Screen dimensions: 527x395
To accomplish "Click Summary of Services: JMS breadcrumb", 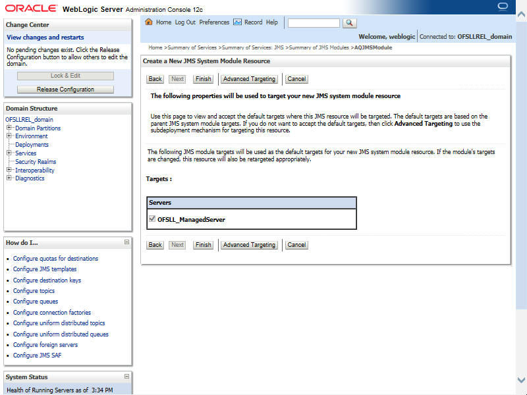I will click(253, 47).
